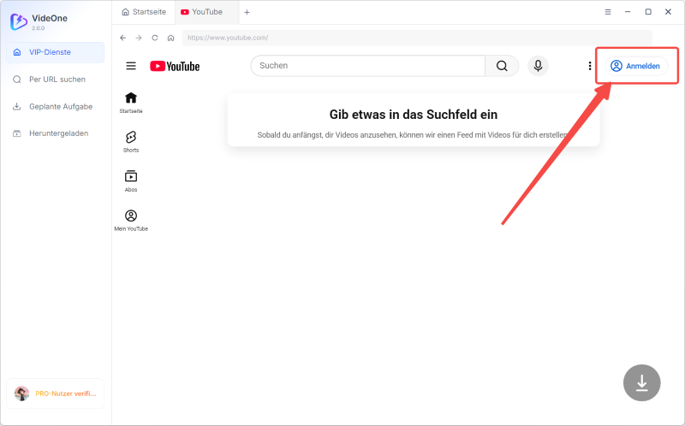Click version text '2.0.0'
The image size is (685, 426).
point(38,28)
